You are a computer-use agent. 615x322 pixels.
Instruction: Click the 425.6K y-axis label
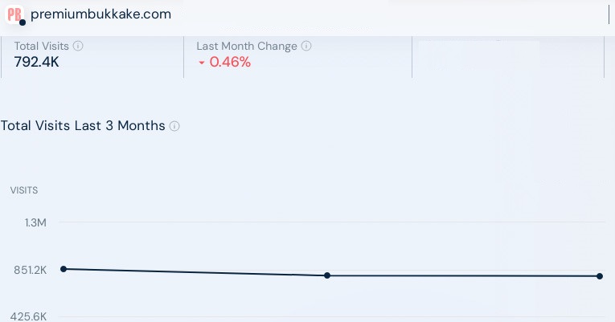pos(30,316)
